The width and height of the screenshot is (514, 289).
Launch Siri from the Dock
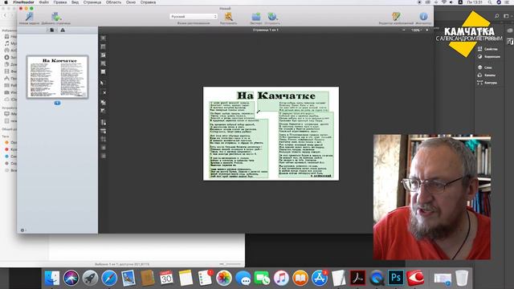(71, 279)
